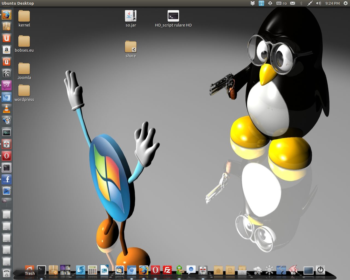Image resolution: width=350 pixels, height=280 pixels.
Task: Open System Monitor from the left launcher
Action: coord(7,133)
